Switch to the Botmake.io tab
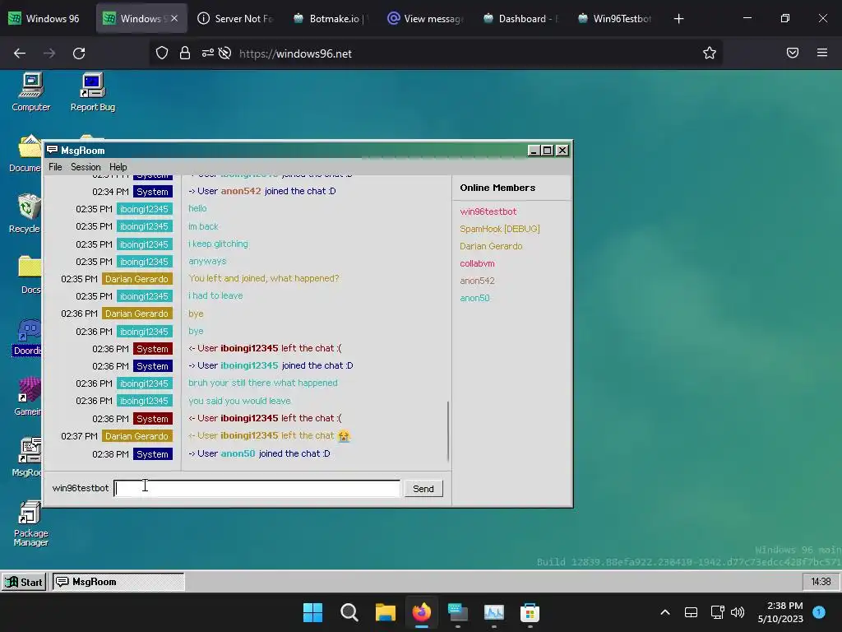This screenshot has width=842, height=632. pos(330,19)
